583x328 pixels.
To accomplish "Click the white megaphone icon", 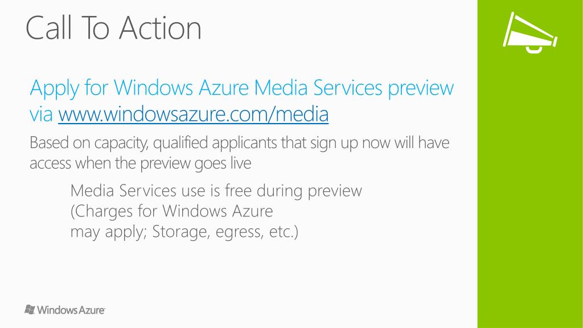I will pyautogui.click(x=530, y=32).
